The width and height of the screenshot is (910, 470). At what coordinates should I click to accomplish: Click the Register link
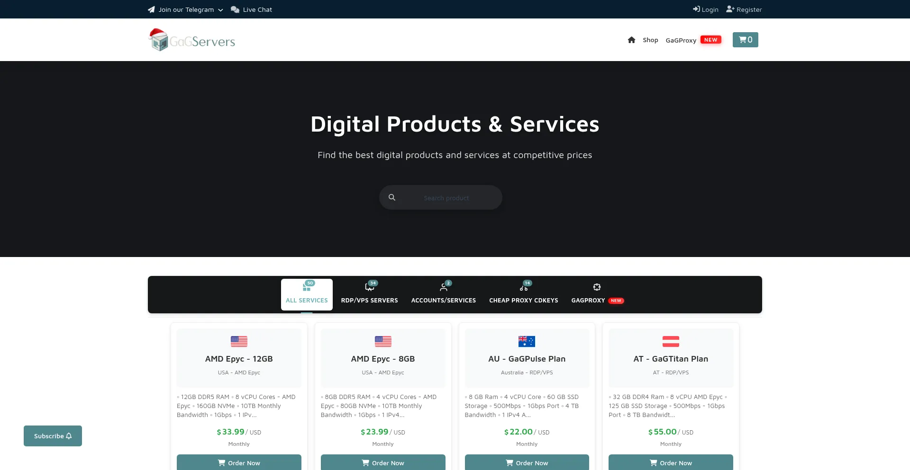pyautogui.click(x=744, y=9)
